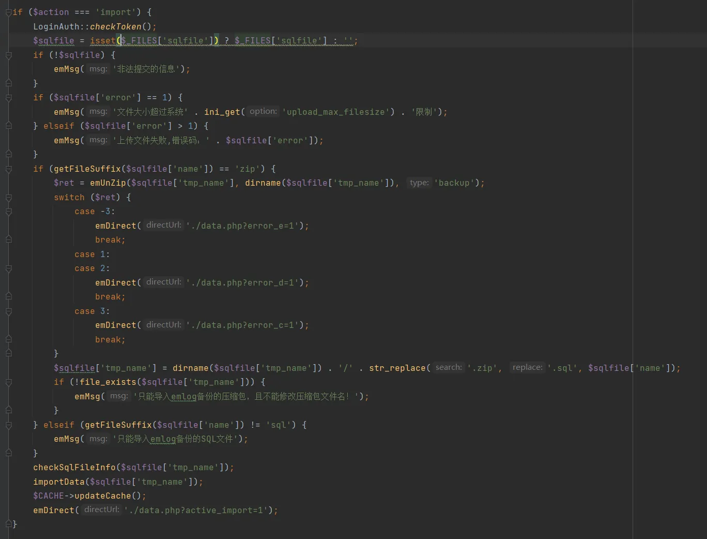Click the importData function call

pyautogui.click(x=58, y=482)
